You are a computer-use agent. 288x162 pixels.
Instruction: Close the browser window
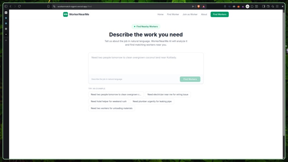coord(283,6)
